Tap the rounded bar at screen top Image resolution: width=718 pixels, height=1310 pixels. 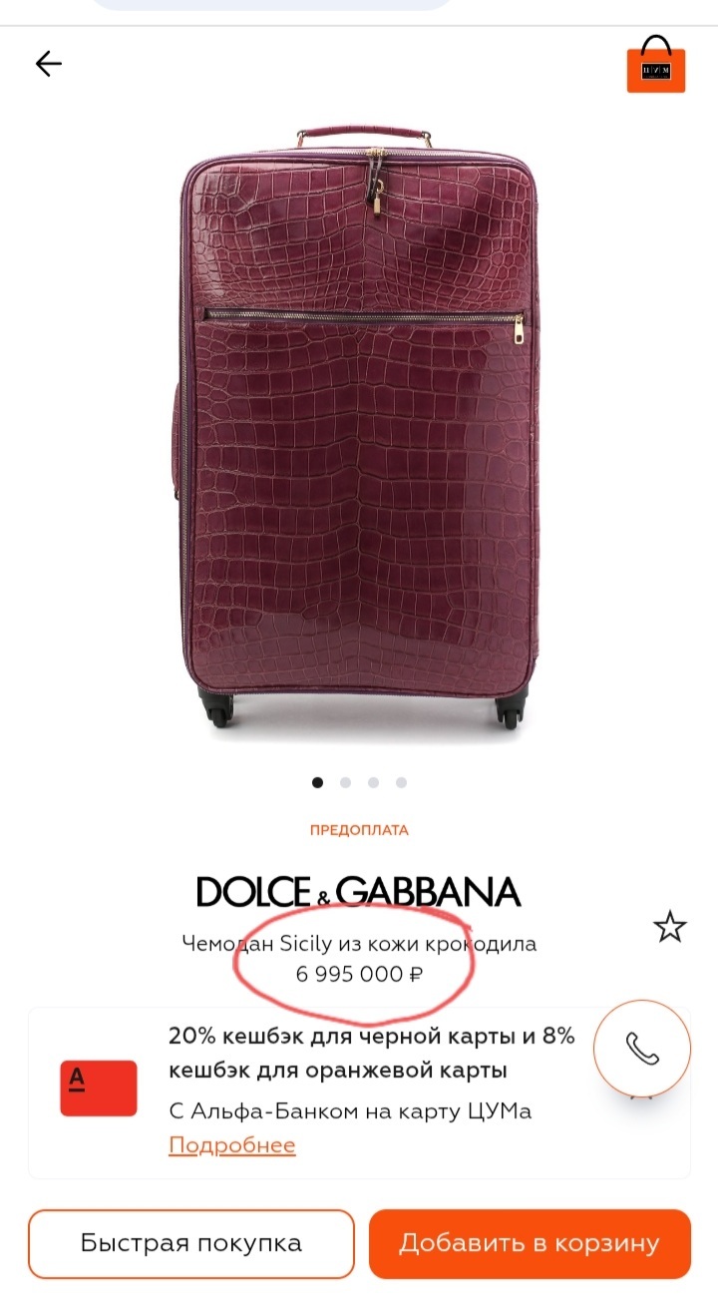[270, 5]
